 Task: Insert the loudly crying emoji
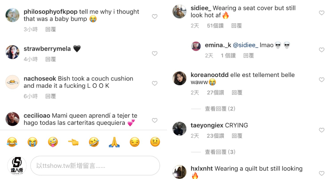(32, 142)
